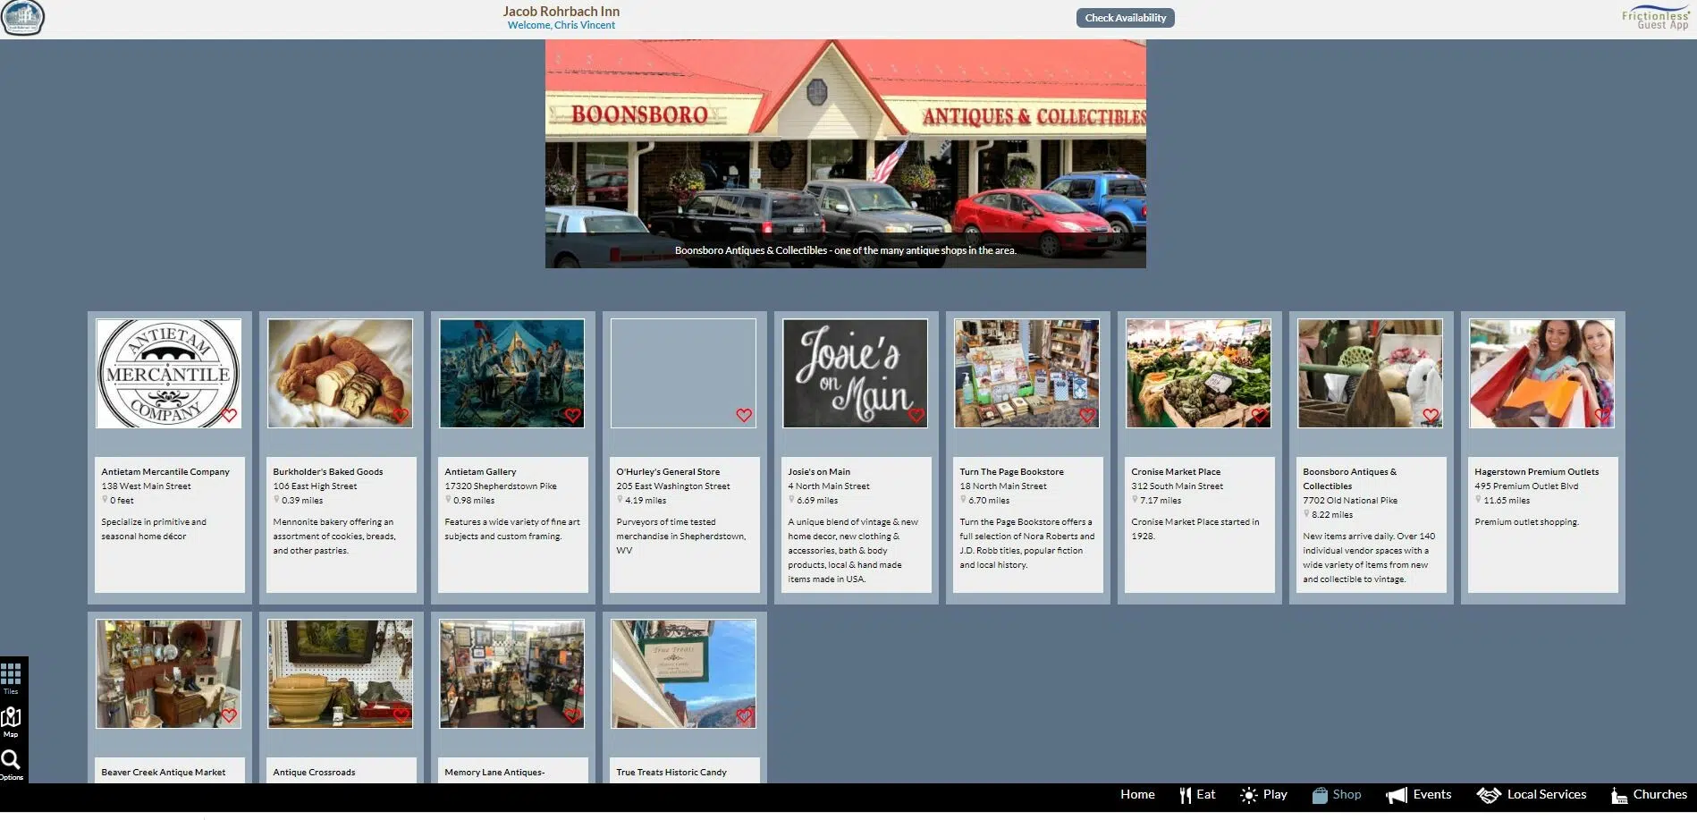Toggle heart on Memory Lane Antiques card
The width and height of the screenshot is (1697, 820).
(572, 716)
